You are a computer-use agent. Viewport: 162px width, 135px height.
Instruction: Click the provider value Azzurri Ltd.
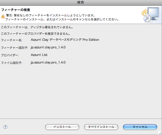(39, 55)
